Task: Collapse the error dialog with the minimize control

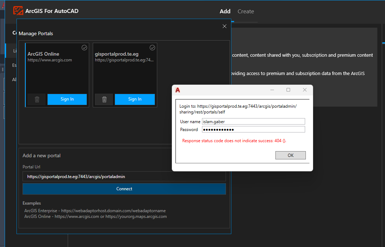Action: [272, 90]
